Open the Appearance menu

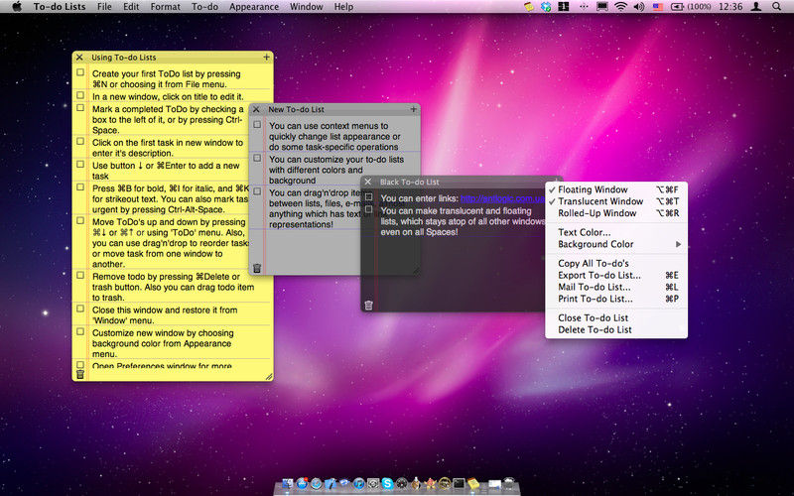point(254,7)
